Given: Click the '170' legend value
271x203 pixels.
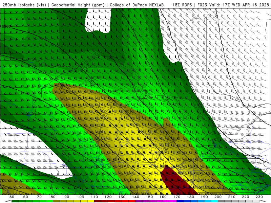Looking at the screenshot, I should [x=177, y=197].
